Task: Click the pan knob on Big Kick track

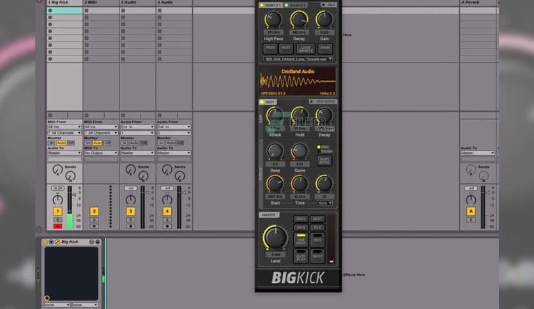Action: pyautogui.click(x=57, y=199)
